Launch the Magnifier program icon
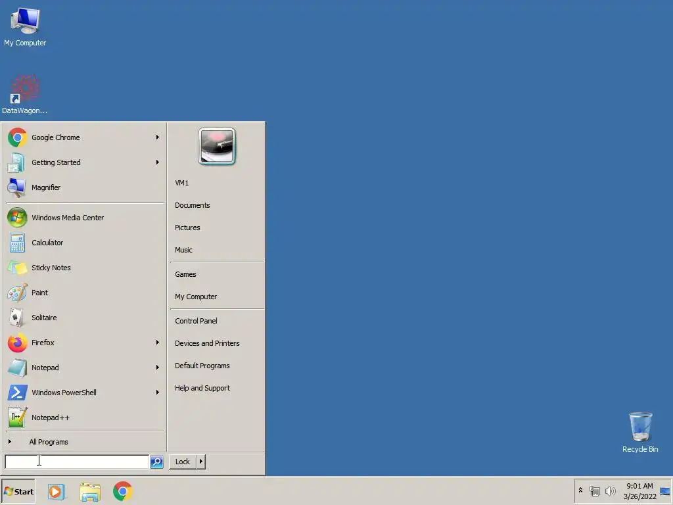The height and width of the screenshot is (505, 673). point(16,187)
